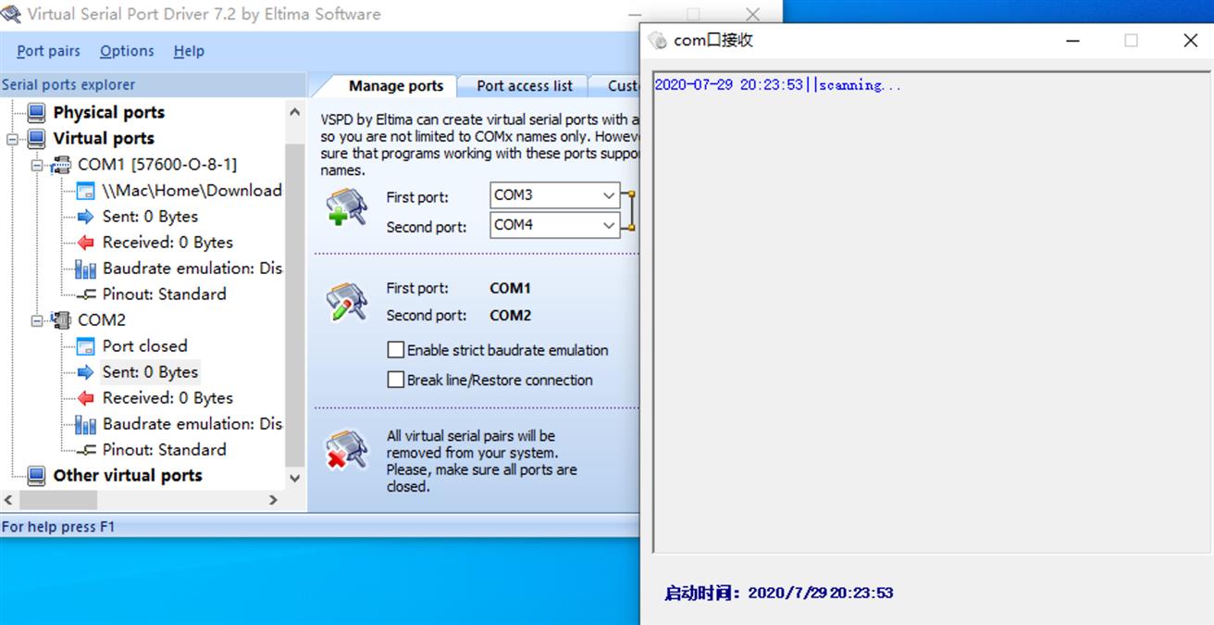Collapse the Virtual ports tree node
The height and width of the screenshot is (625, 1214).
click(13, 139)
